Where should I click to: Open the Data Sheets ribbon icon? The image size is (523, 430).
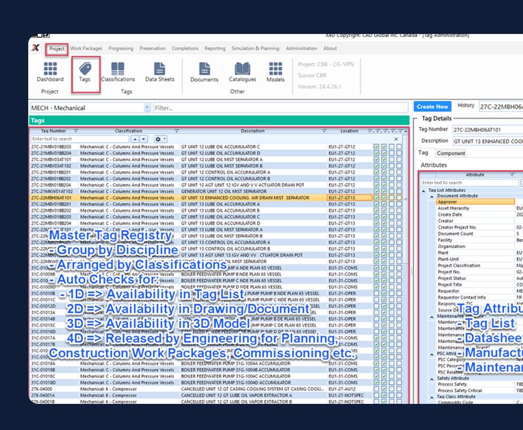click(160, 72)
